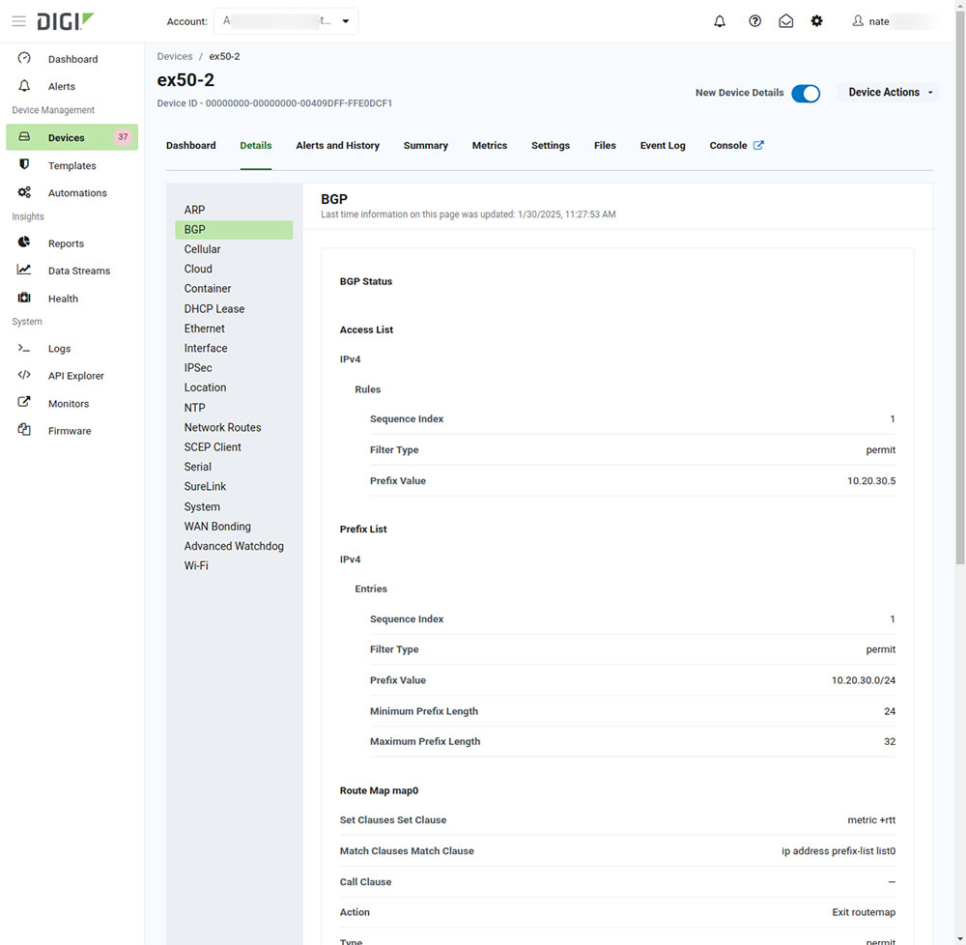The image size is (966, 945).
Task: Click the Health camera icon in sidebar
Action: click(x=23, y=298)
